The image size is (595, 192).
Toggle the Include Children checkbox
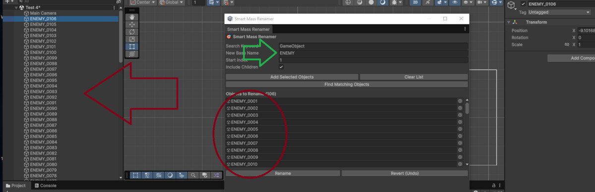[x=281, y=67]
